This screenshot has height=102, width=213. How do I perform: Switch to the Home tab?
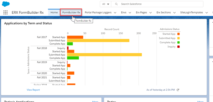(54, 13)
